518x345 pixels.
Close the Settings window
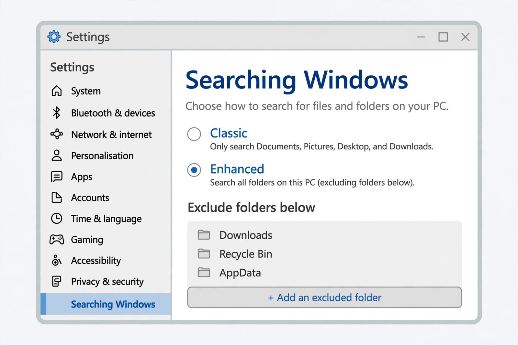point(465,37)
